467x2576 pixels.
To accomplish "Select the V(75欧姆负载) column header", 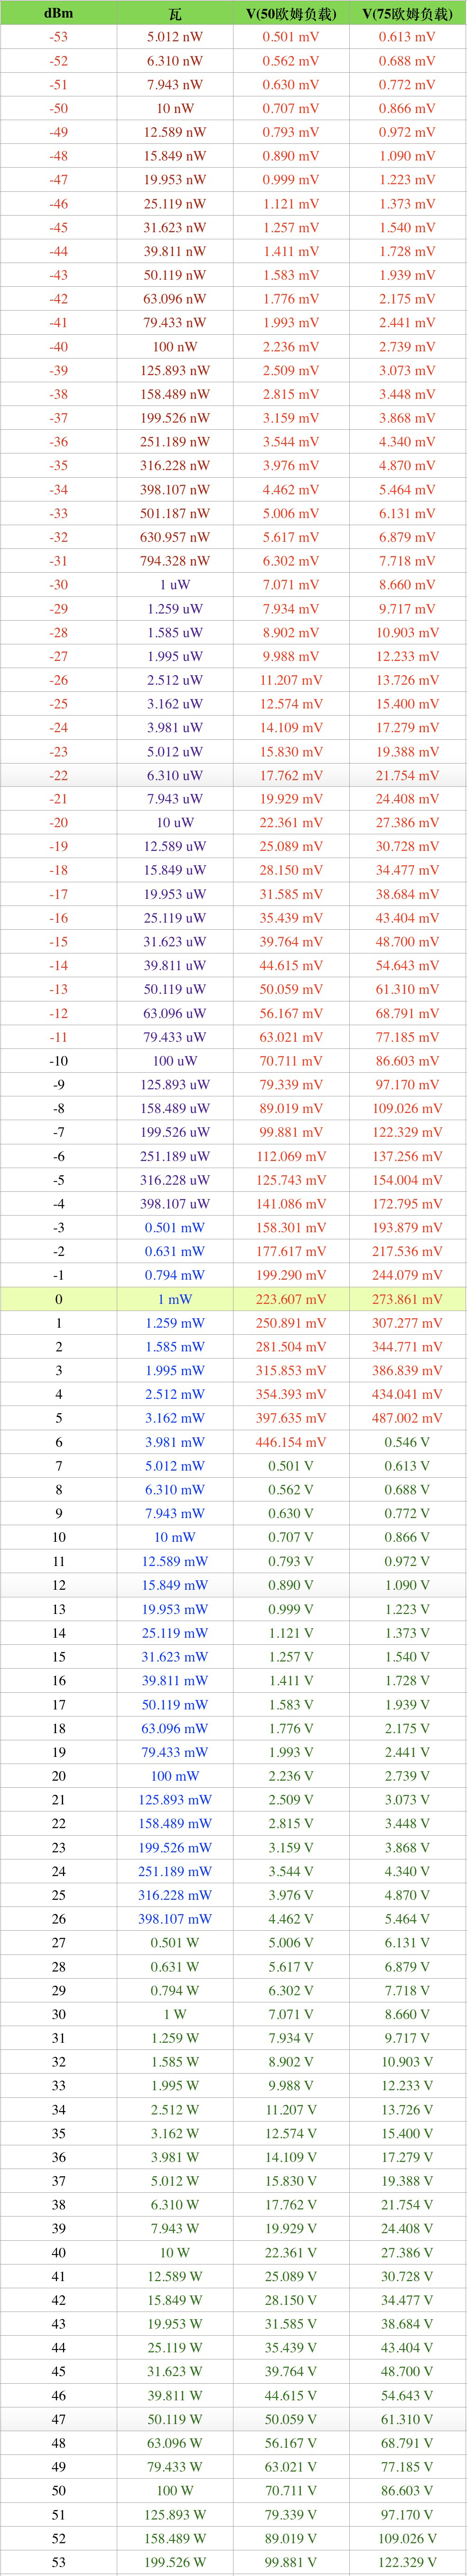I will [x=407, y=14].
